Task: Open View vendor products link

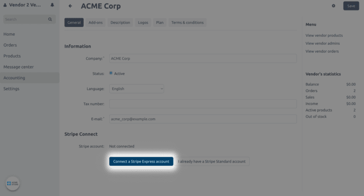Action: pos(324,35)
